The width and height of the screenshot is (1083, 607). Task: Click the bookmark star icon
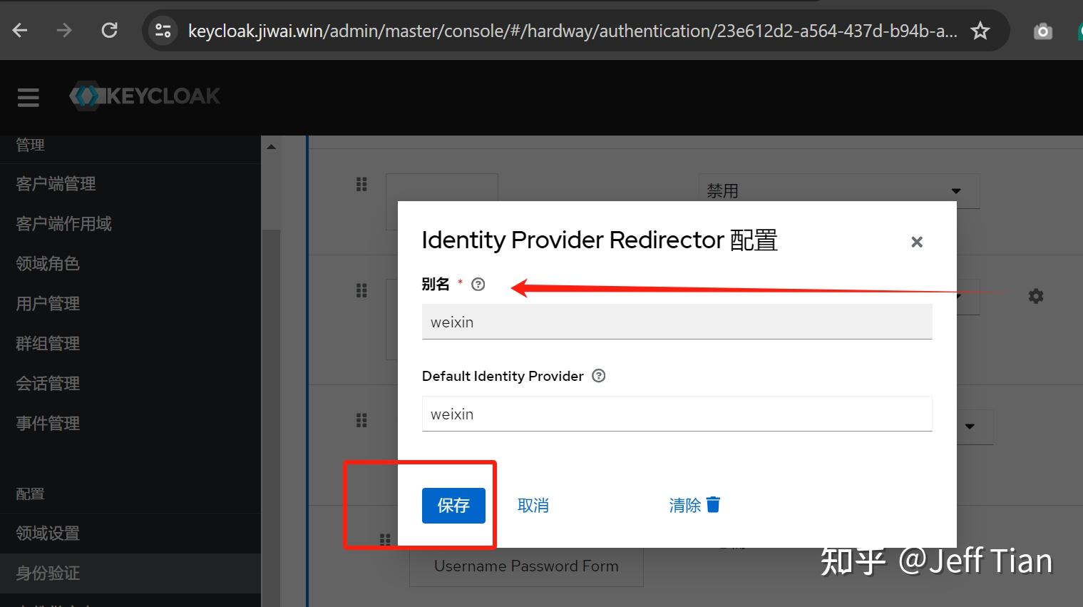(980, 31)
